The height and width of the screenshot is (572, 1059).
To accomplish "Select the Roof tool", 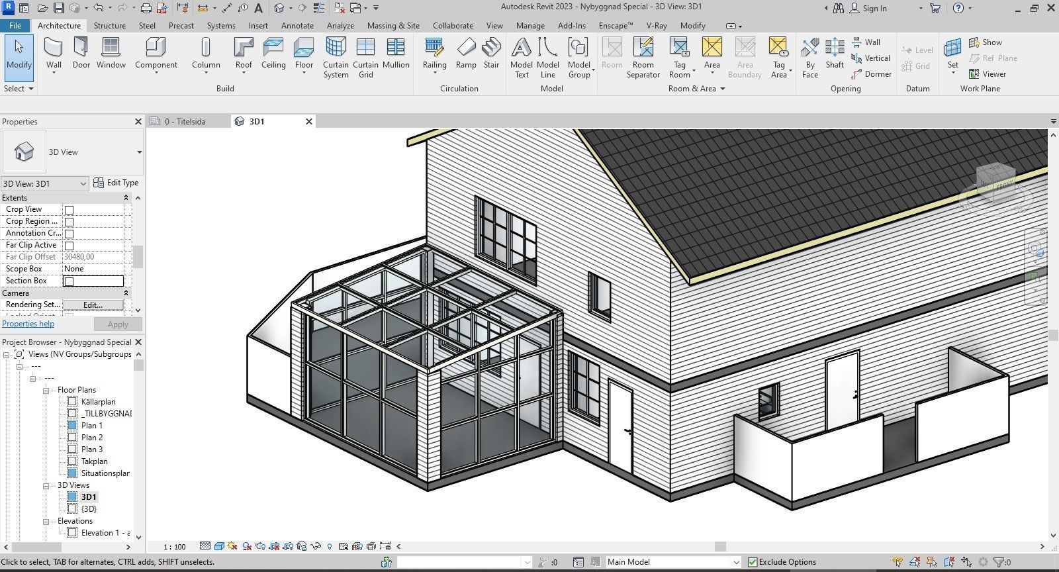I will click(x=244, y=54).
